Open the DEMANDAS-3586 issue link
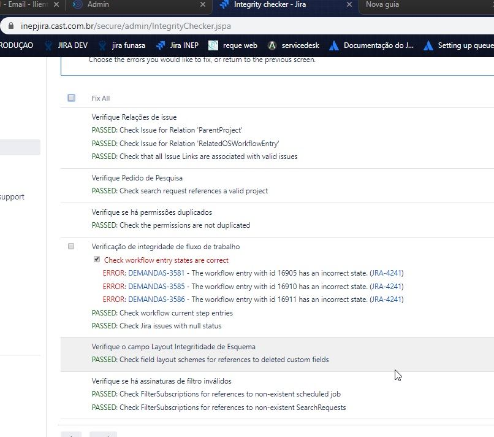The image size is (494, 437). click(156, 299)
